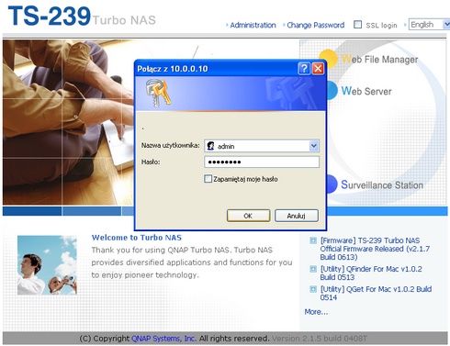
Task: Click the keys icon in login dialog
Action: tap(158, 93)
